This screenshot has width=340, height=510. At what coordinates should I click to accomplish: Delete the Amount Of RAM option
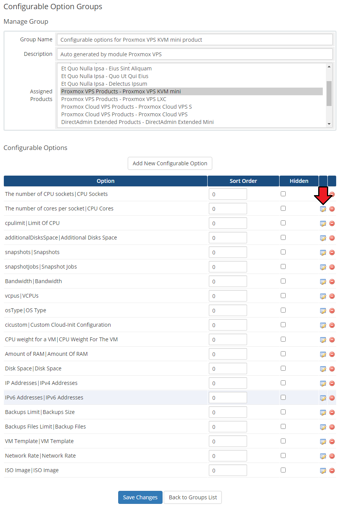[x=332, y=354]
